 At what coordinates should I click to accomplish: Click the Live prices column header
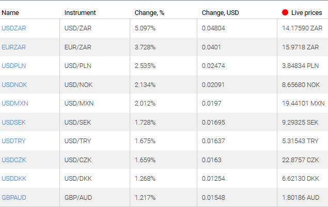click(306, 12)
